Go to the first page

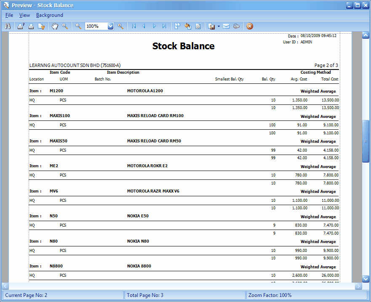point(133,26)
